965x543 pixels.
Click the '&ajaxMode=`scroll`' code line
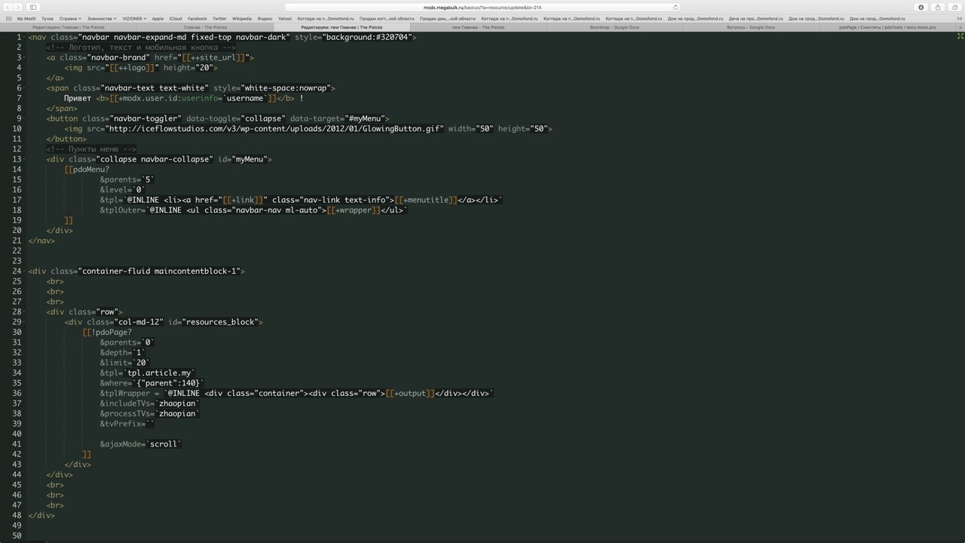(141, 444)
